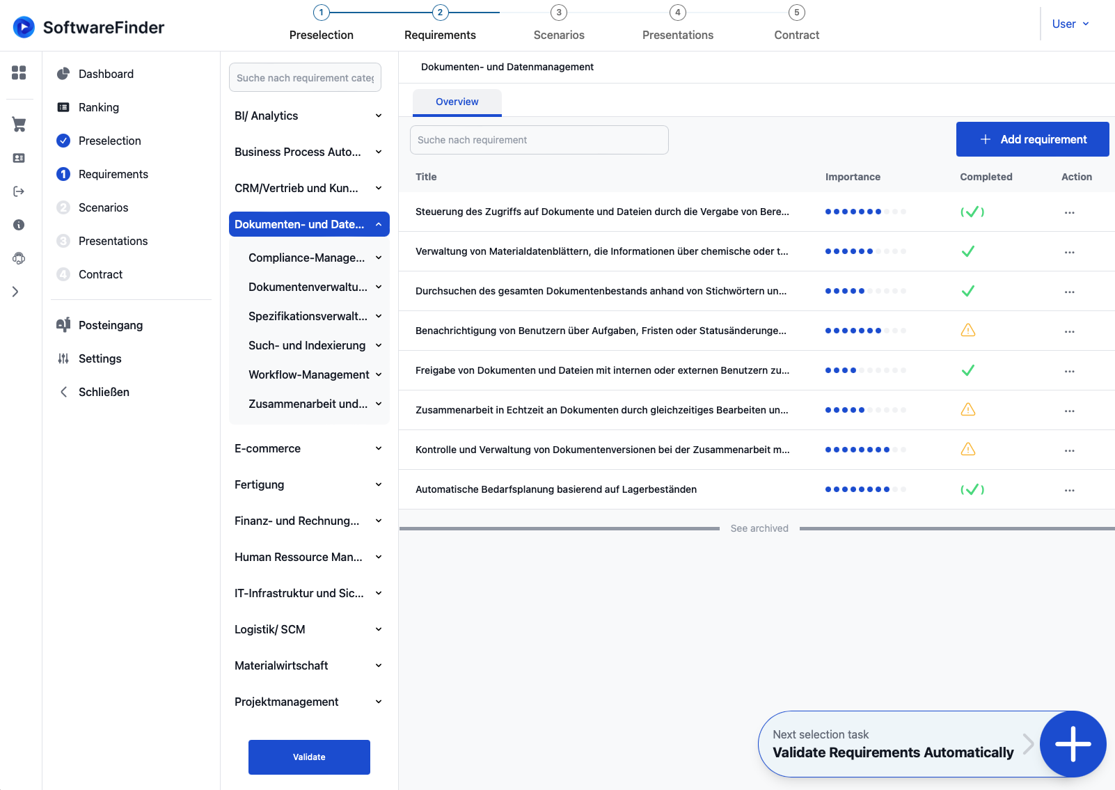Viewport: 1115px width, 790px height.
Task: Click warning status on Benachrichtigung von Benutzern row
Action: (967, 331)
